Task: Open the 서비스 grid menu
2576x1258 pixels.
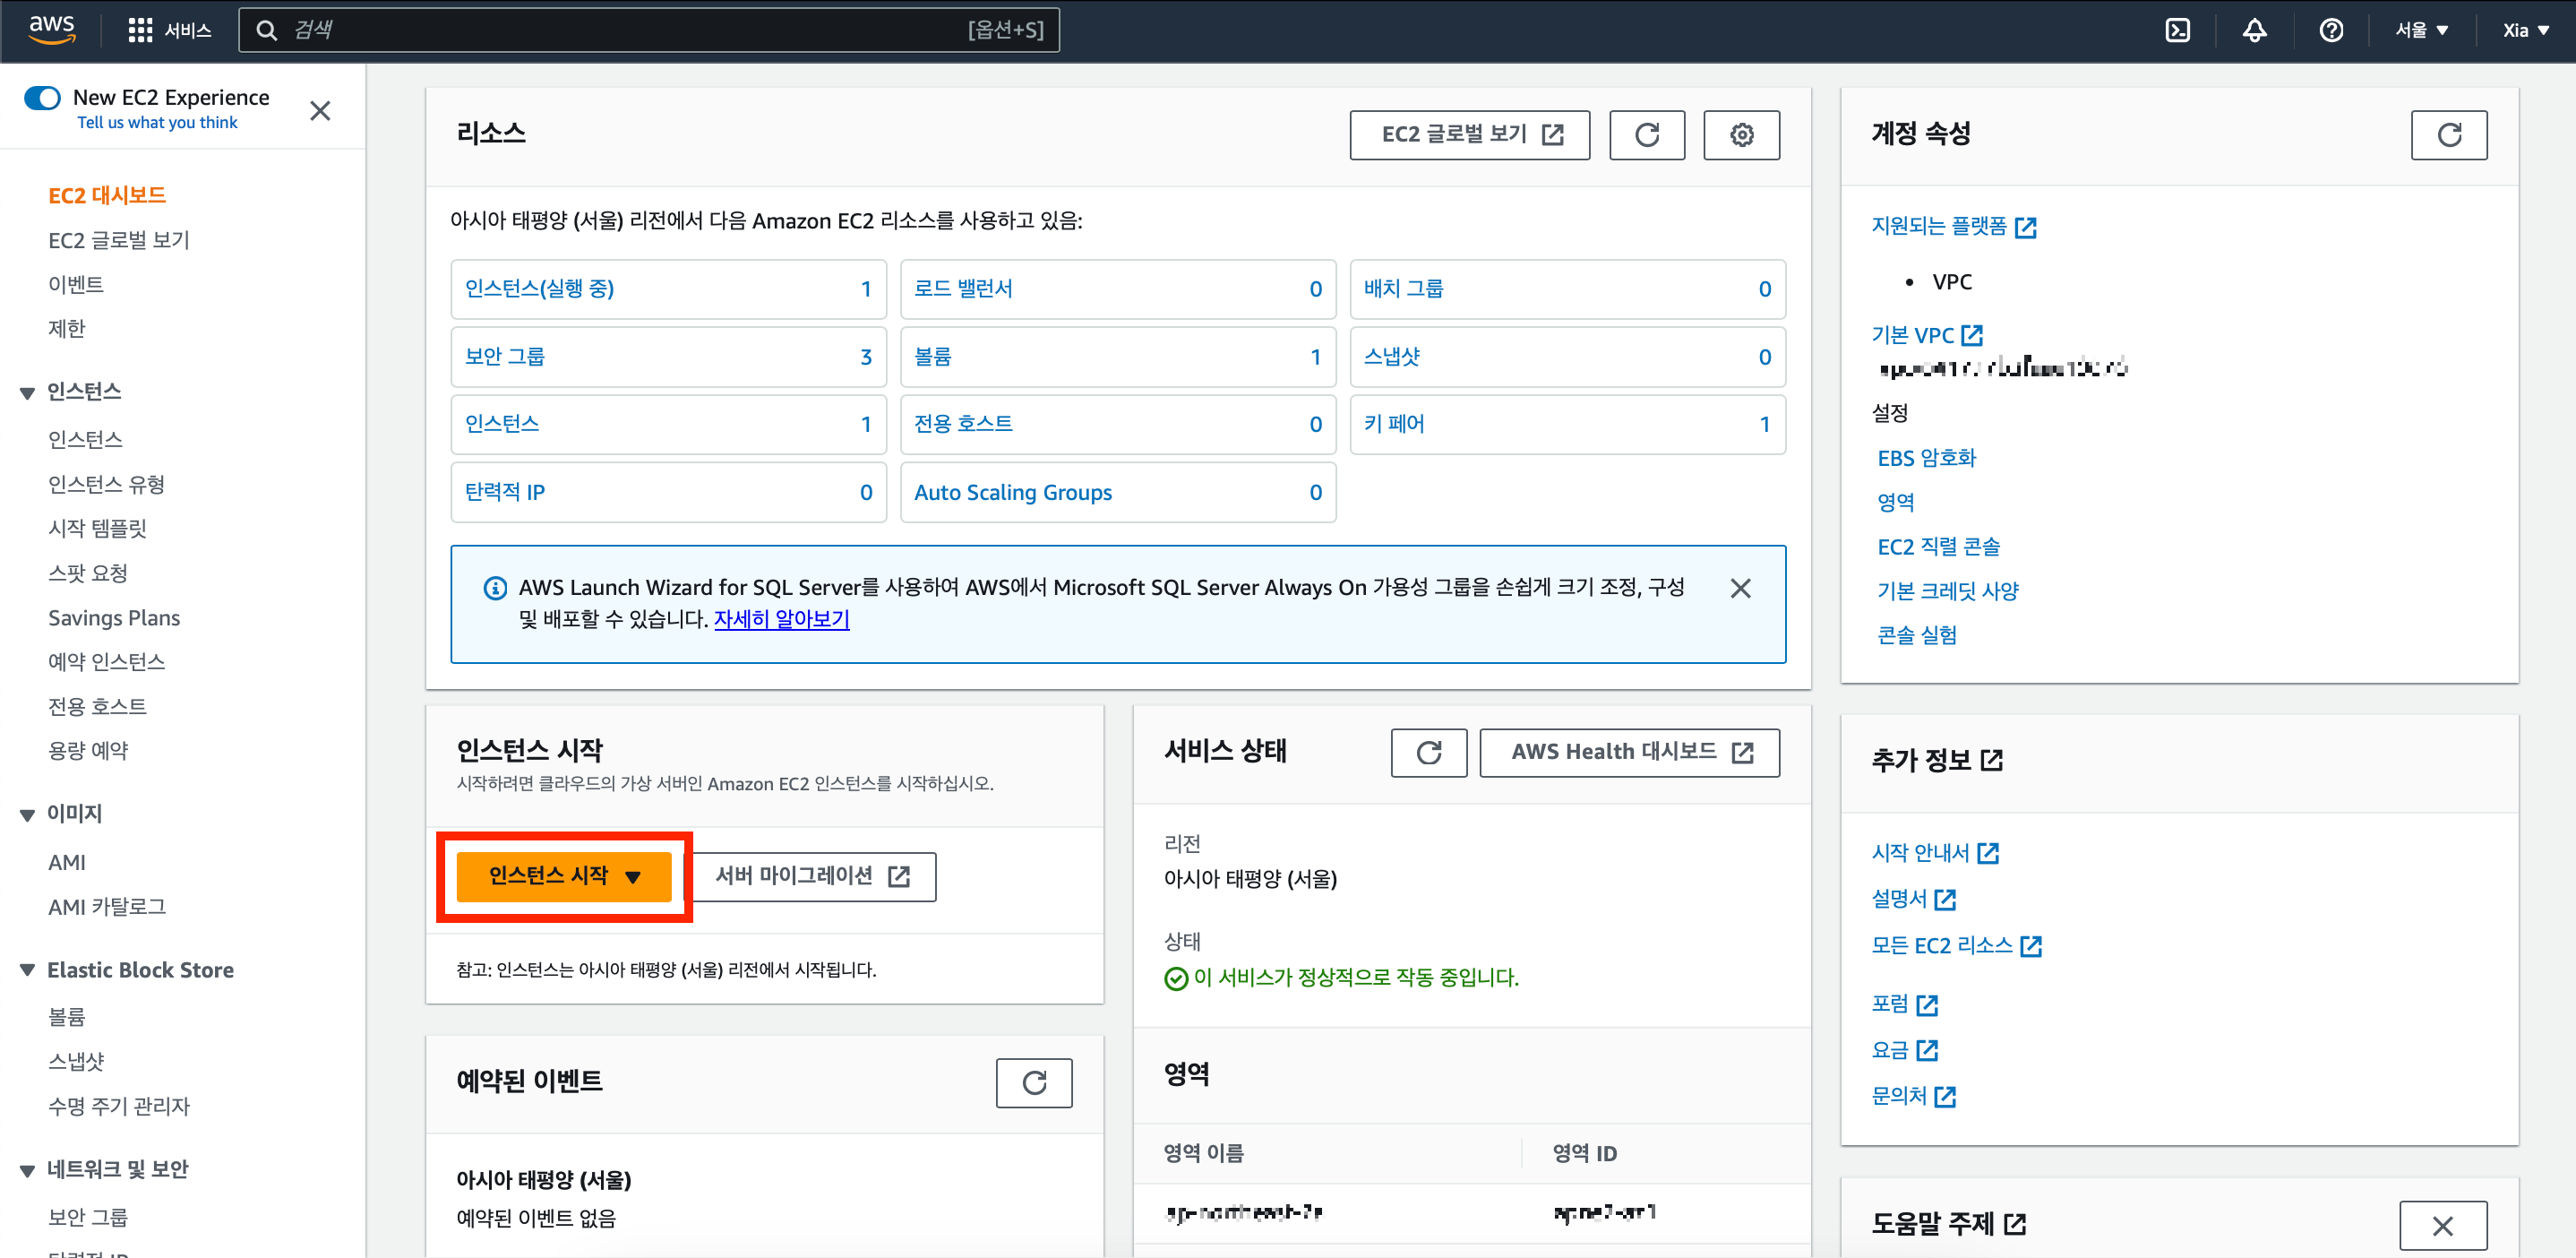Action: 170,30
